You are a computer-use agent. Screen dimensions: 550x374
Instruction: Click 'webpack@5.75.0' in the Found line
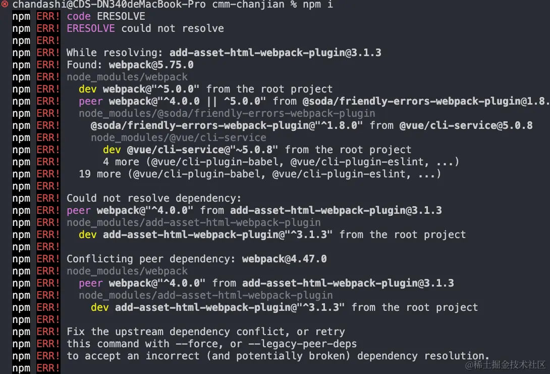pyautogui.click(x=151, y=65)
